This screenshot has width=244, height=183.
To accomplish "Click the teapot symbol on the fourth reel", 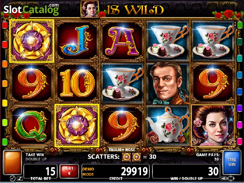I will [x=168, y=126].
